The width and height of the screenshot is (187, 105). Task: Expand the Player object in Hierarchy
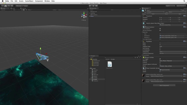[90, 16]
